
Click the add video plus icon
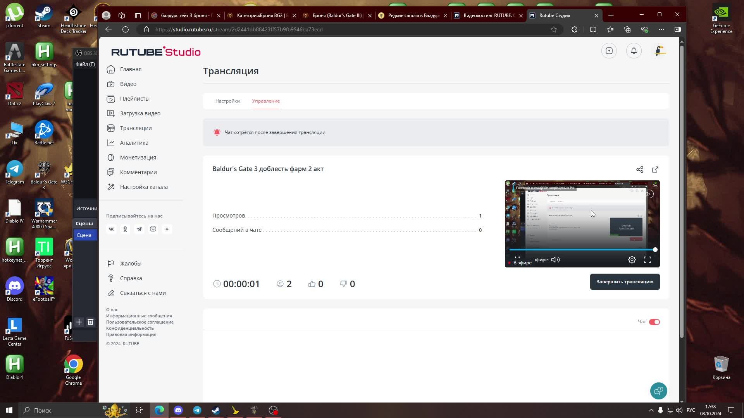[x=609, y=51]
